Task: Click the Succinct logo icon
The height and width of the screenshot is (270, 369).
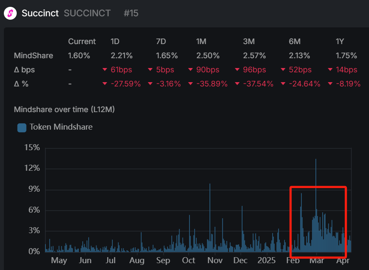Action: click(x=10, y=13)
